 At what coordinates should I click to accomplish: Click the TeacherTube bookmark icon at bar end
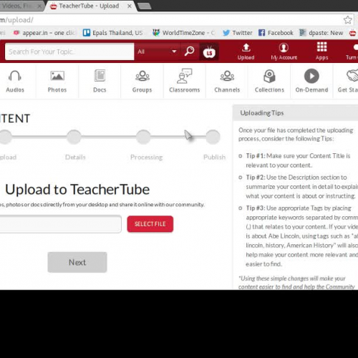353,33
